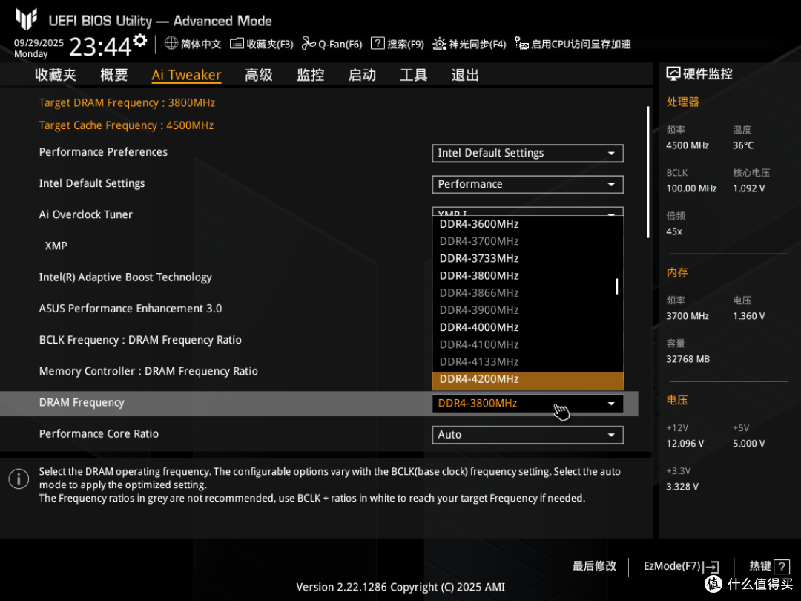Choose highlighted DDR4-4200MHz option
Image resolution: width=801 pixels, height=601 pixels.
point(528,379)
